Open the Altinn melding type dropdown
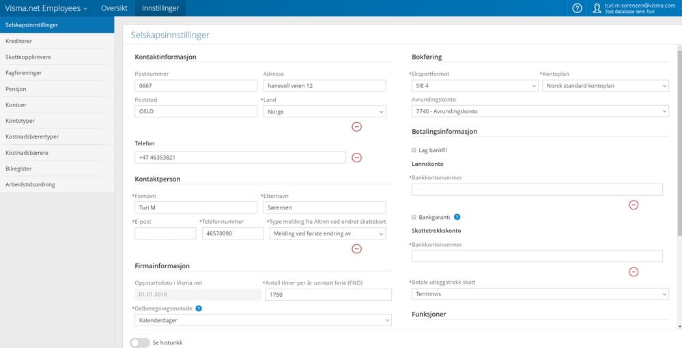The width and height of the screenshot is (682, 348). tap(328, 233)
